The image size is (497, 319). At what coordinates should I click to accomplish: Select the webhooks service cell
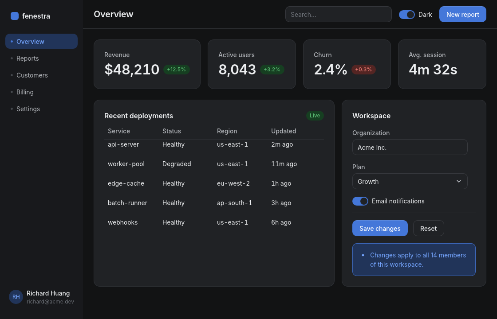click(x=122, y=222)
